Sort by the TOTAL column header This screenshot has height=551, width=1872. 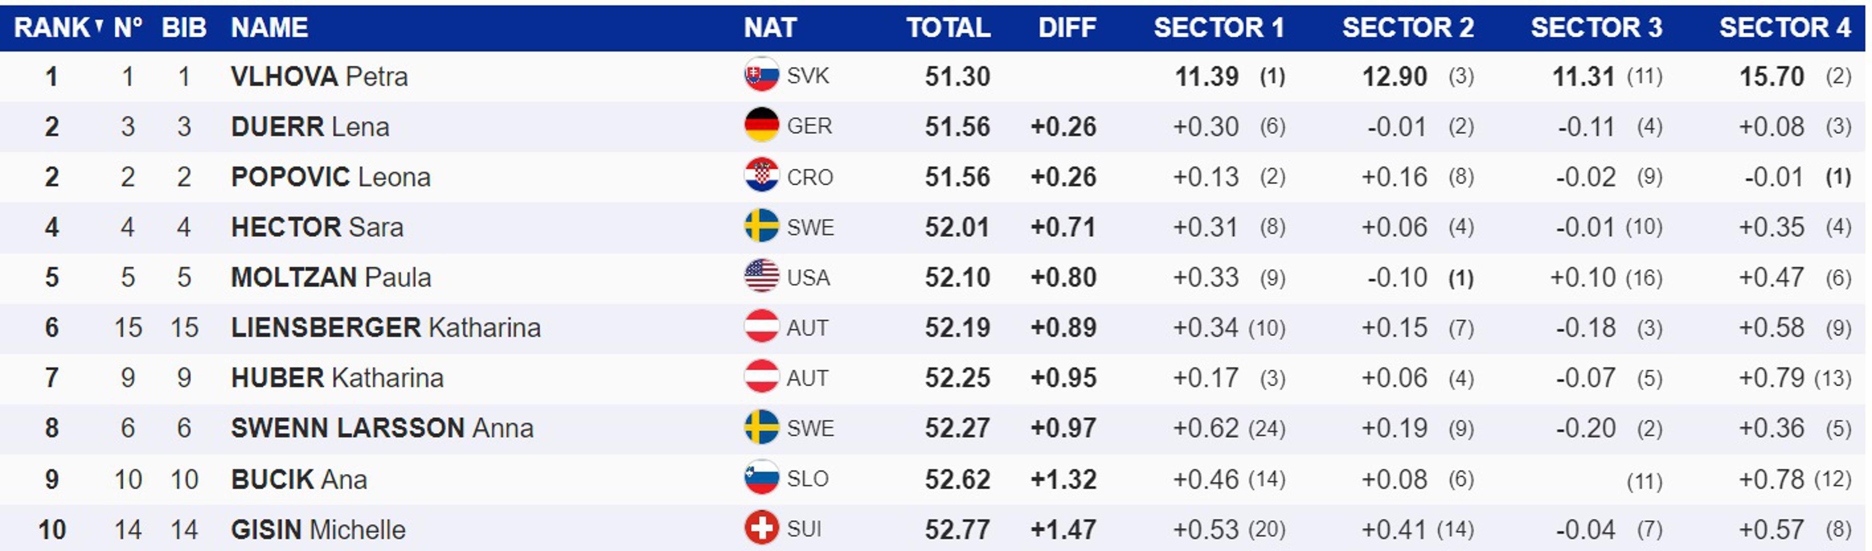click(947, 28)
